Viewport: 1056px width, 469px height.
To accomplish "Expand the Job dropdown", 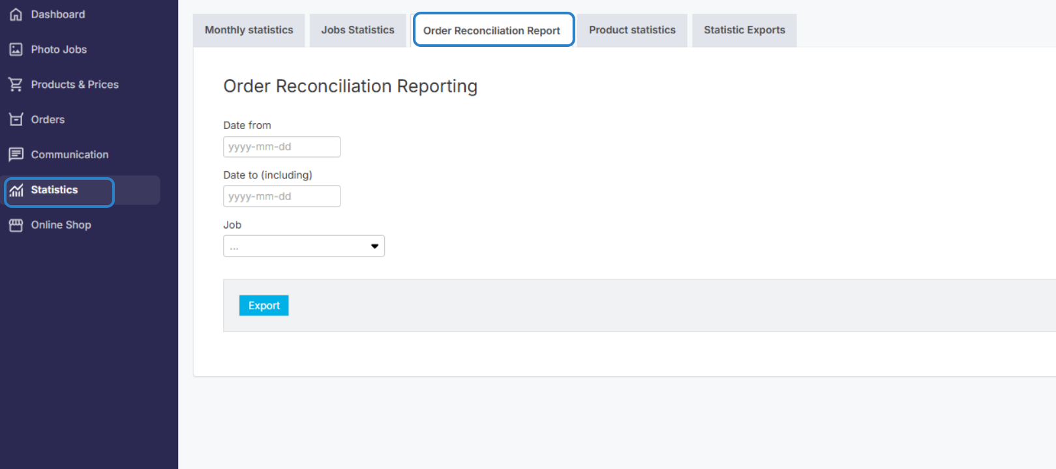I will coord(304,246).
